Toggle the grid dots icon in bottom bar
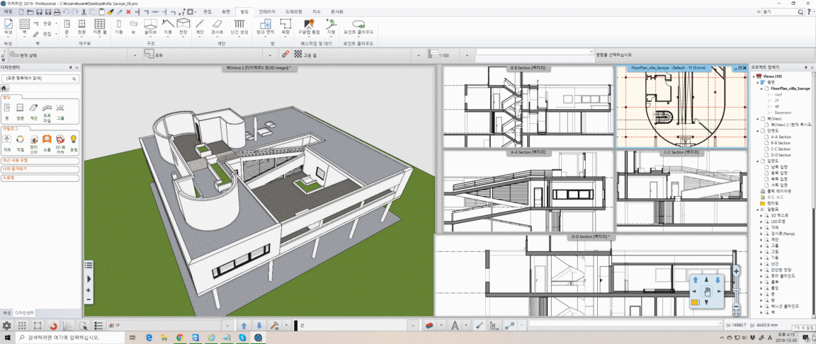Image resolution: width=816 pixels, height=344 pixels. pyautogui.click(x=22, y=326)
